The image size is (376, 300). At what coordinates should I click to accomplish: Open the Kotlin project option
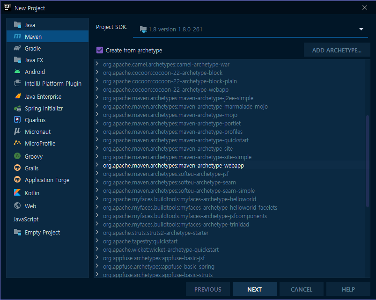18,193
